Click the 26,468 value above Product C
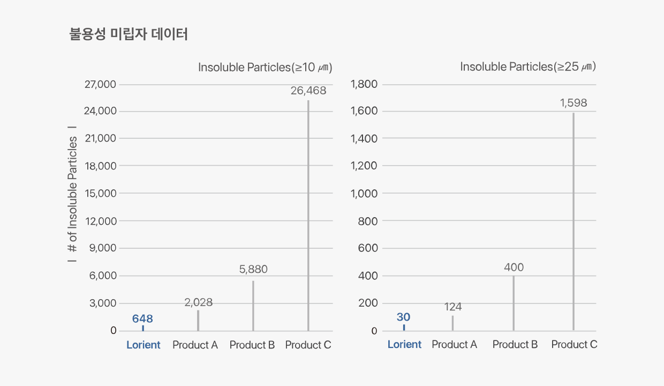Screen dimensions: 664x386 coord(308,91)
